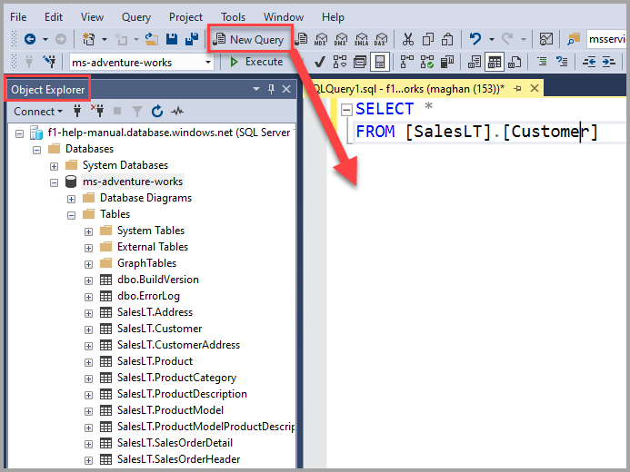Click the Connect plug icon in Object Explorer
Viewport: 630px width, 472px height.
coord(77,111)
